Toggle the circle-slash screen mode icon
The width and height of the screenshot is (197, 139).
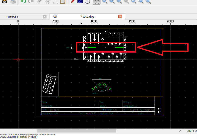click(87, 2)
